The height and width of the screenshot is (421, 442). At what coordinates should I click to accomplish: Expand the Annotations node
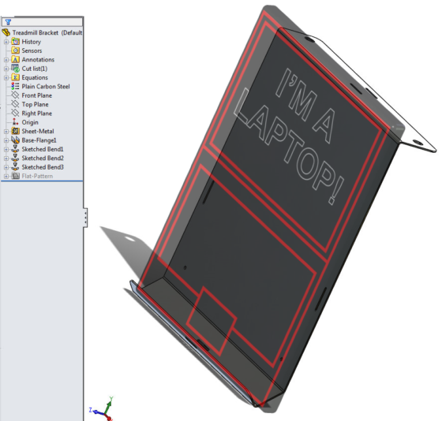(x=6, y=60)
